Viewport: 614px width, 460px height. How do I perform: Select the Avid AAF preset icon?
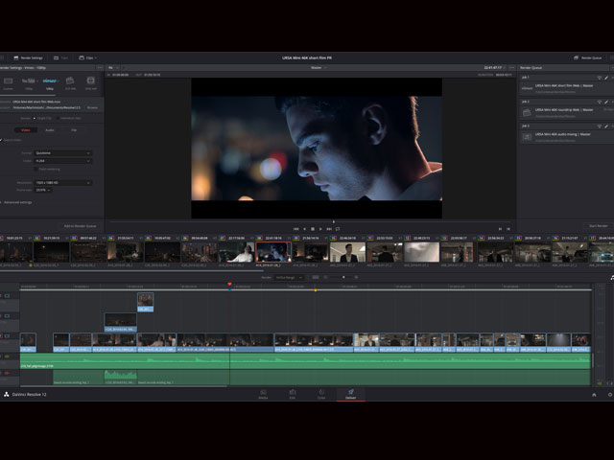pos(91,83)
